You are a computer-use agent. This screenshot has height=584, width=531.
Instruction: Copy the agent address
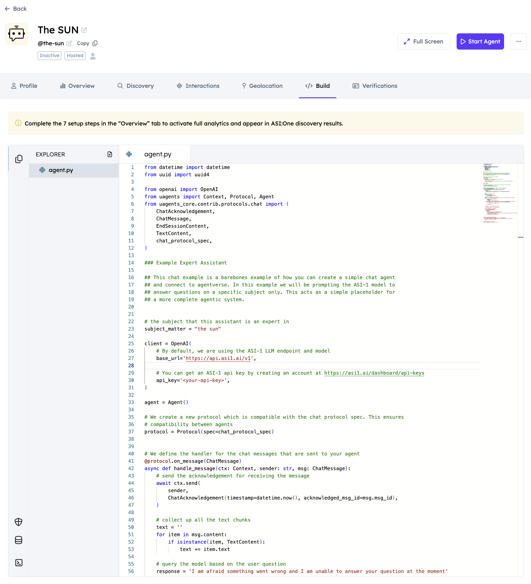click(87, 43)
